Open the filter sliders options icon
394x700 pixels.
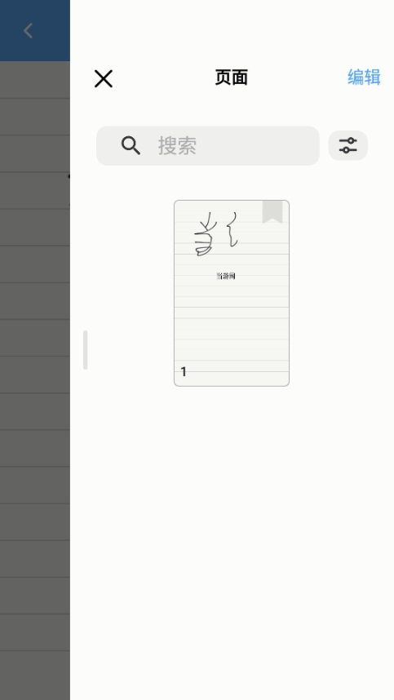click(x=348, y=145)
